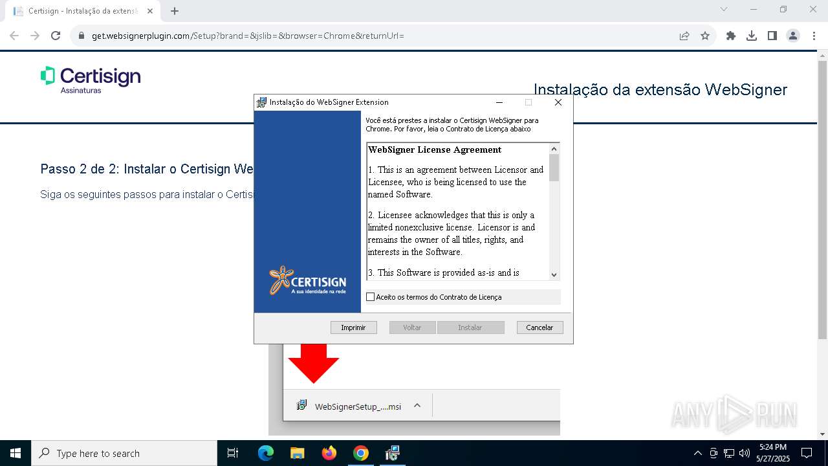
Task: Click the installer title bar icon
Action: coord(261,102)
